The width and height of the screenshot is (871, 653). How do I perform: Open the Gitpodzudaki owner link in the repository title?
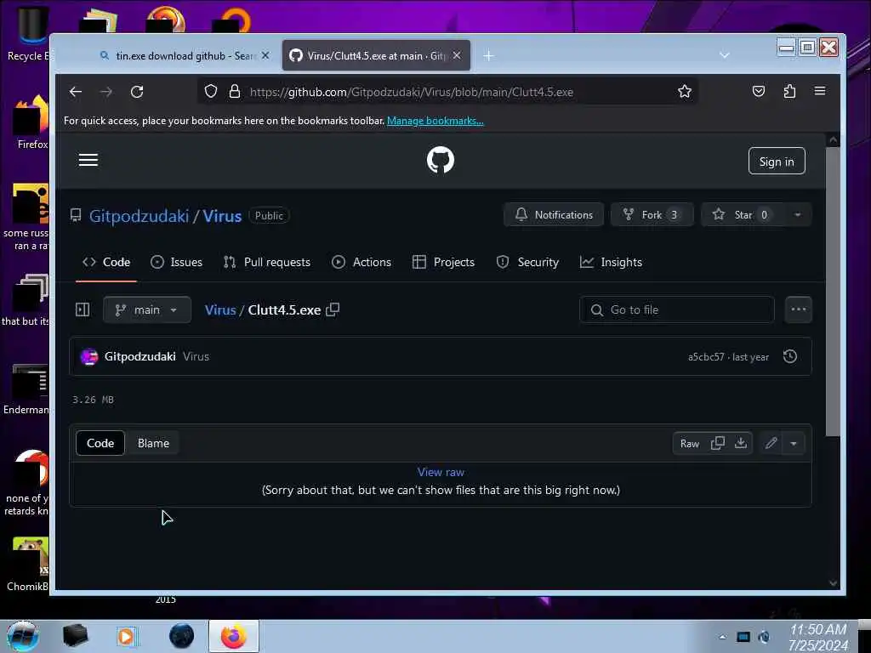coord(139,215)
